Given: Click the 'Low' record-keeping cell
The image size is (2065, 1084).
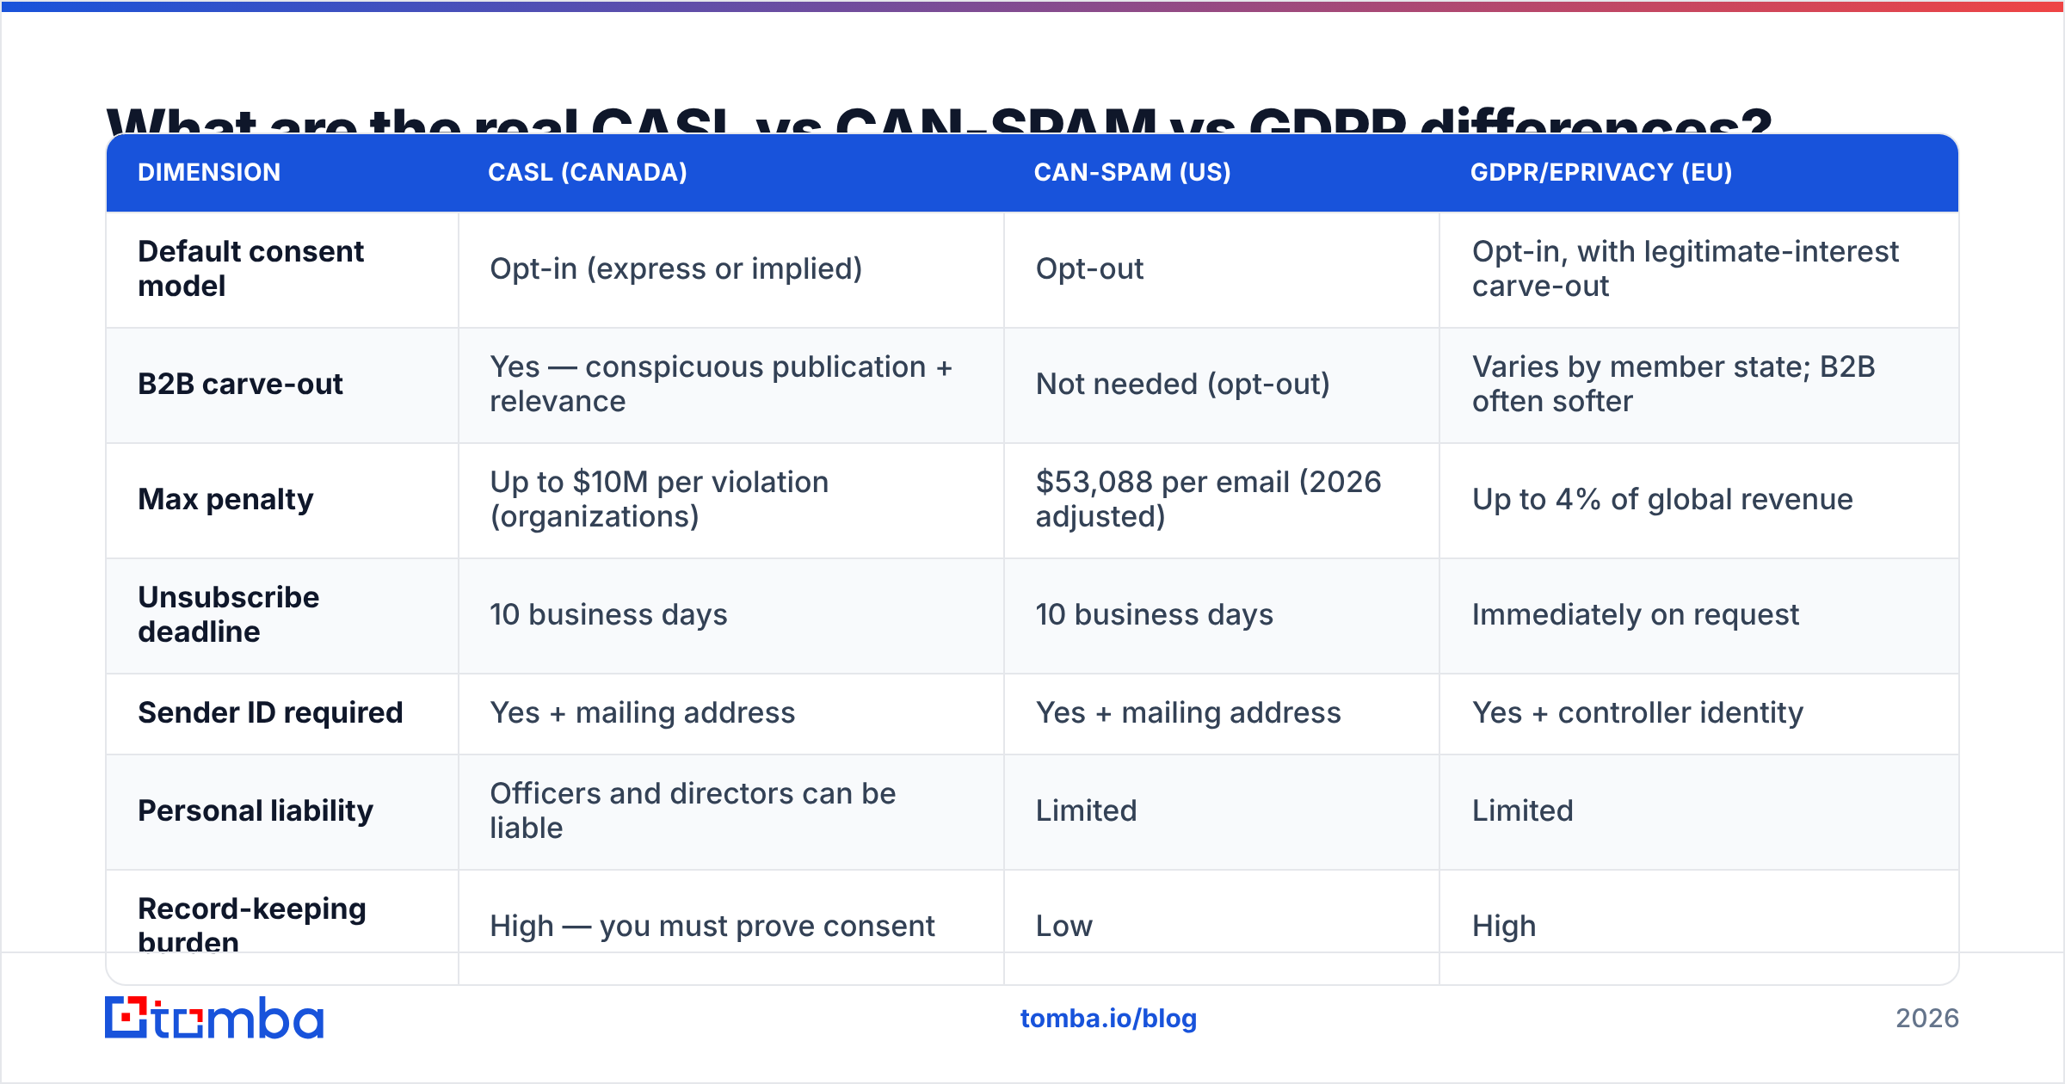Looking at the screenshot, I should pos(1063,926).
